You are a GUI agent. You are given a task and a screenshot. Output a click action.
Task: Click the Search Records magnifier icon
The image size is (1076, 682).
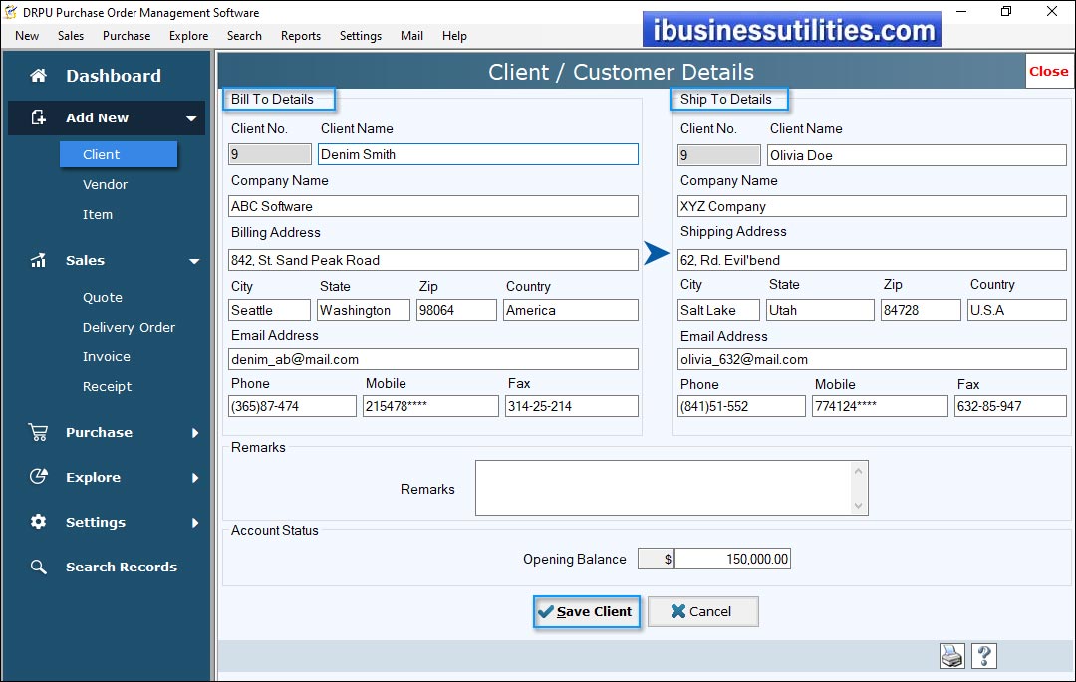click(38, 568)
